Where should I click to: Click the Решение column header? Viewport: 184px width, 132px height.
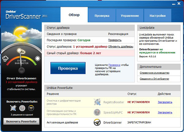point(53,94)
